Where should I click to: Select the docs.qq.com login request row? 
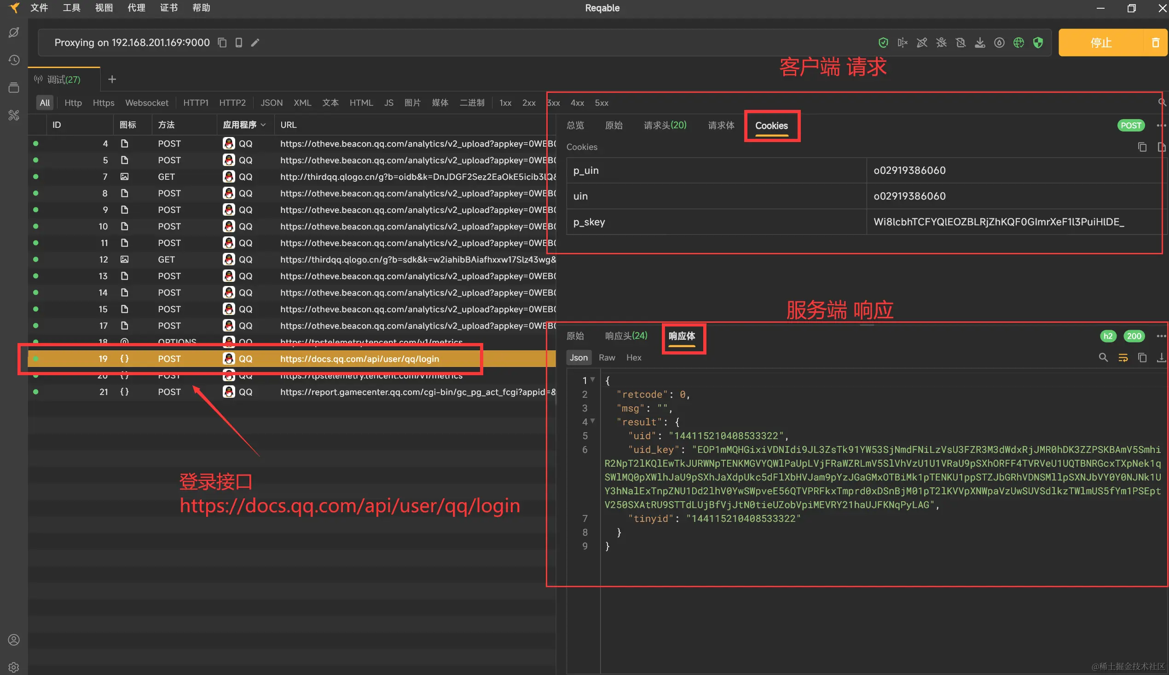tap(359, 359)
